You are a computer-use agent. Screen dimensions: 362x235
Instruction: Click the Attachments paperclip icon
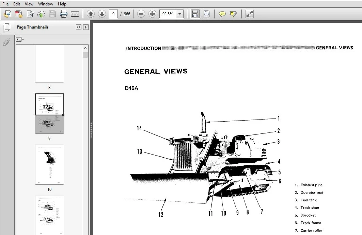point(6,42)
